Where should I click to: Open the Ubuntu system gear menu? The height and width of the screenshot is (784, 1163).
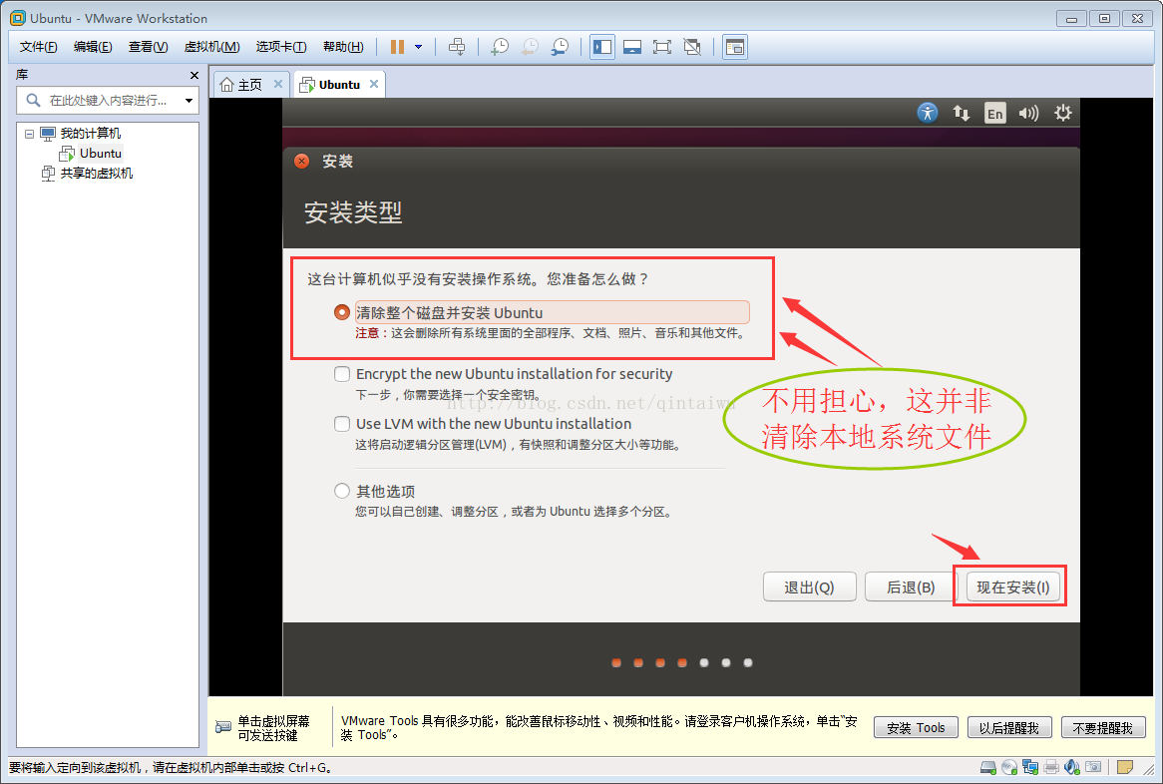(1063, 113)
